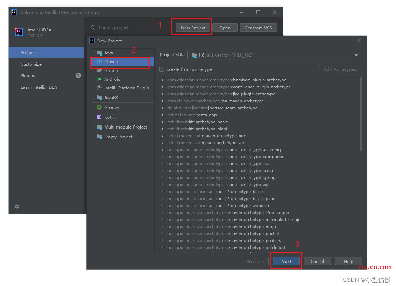Open Plugins section in Welcome window

click(46, 75)
